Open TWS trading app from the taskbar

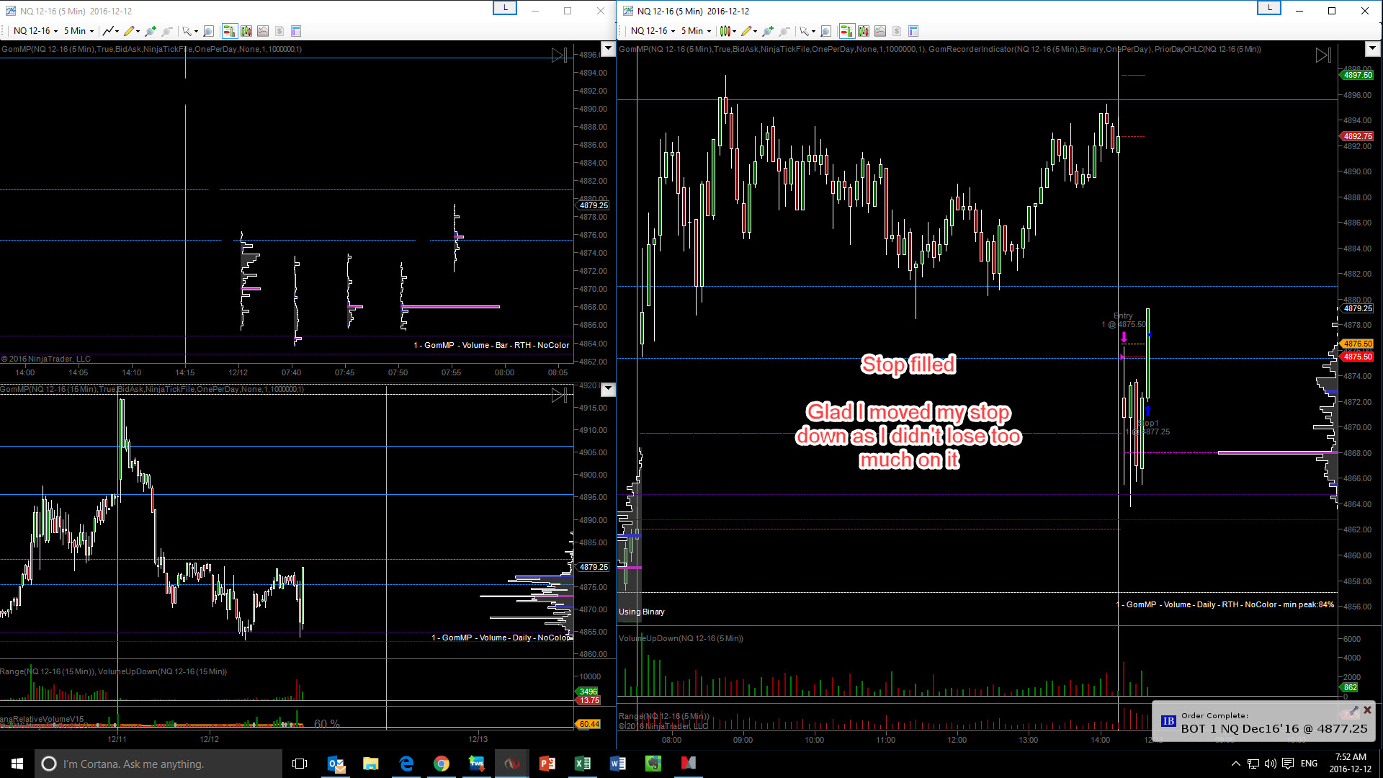[477, 764]
